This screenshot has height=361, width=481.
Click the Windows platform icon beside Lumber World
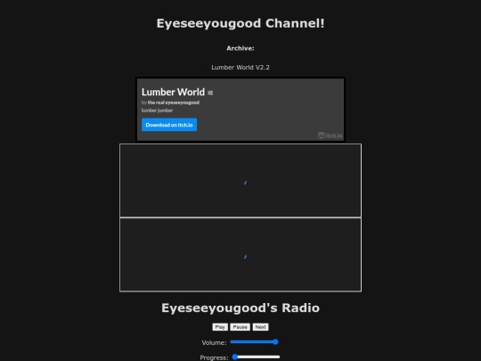coord(210,93)
